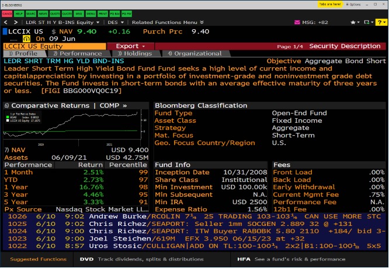Click Min Investment USD 100.00k
Screen dimensions: 389x268
244,187
